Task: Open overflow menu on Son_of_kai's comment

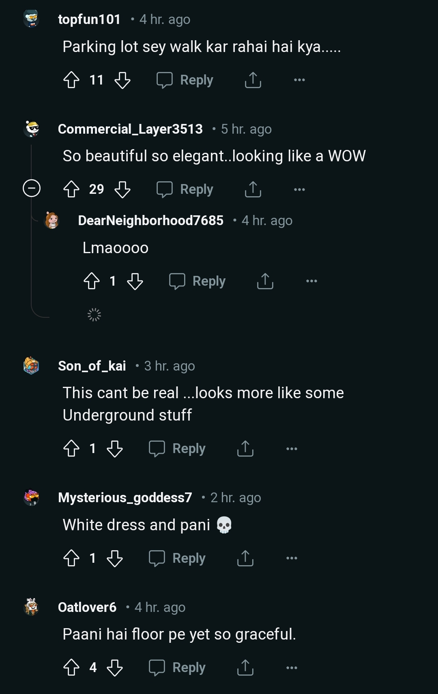Action: [x=292, y=449]
